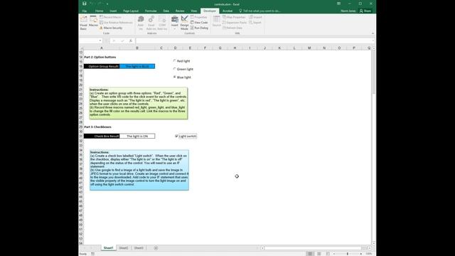Viewport: 455px width, 256px height.
Task: Click the Select All corner button
Action: click(x=81, y=48)
